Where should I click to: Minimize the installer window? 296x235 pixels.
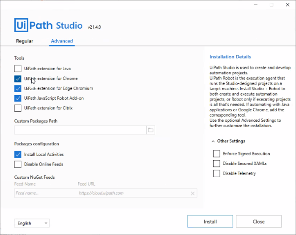(255, 5)
